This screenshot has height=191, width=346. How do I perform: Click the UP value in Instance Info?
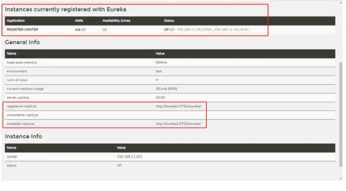click(119, 165)
